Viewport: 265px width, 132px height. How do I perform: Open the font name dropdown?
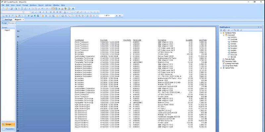point(23,12)
